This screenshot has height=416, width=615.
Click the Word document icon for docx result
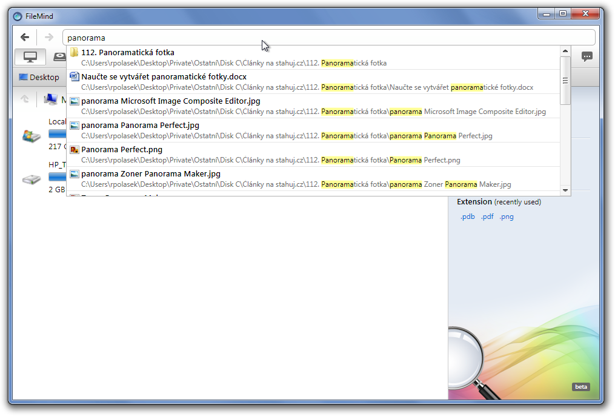click(74, 76)
